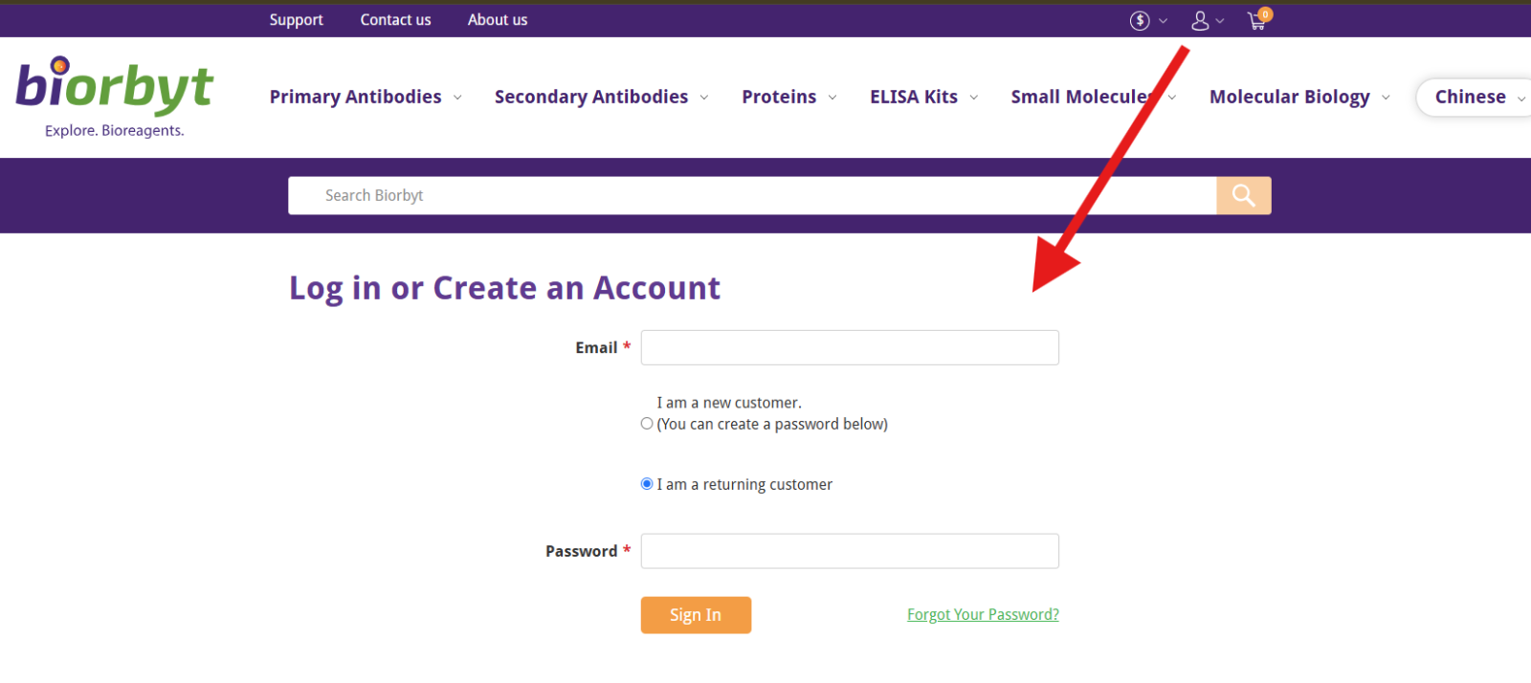The height and width of the screenshot is (683, 1531).
Task: Click the 'Forgot Your Password?' link
Action: pyautogui.click(x=982, y=614)
